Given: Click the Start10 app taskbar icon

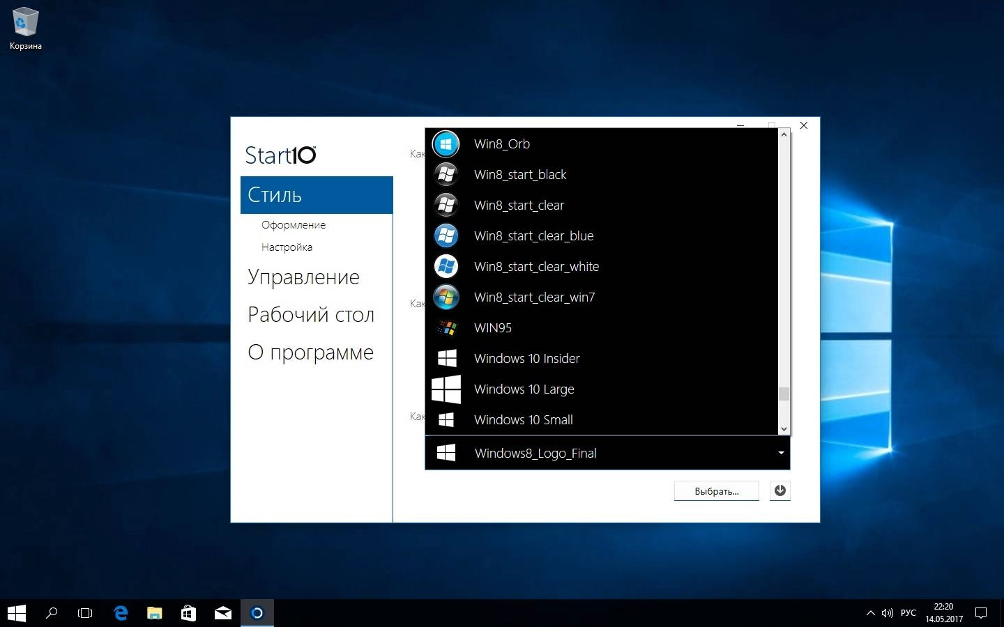Looking at the screenshot, I should click(257, 613).
